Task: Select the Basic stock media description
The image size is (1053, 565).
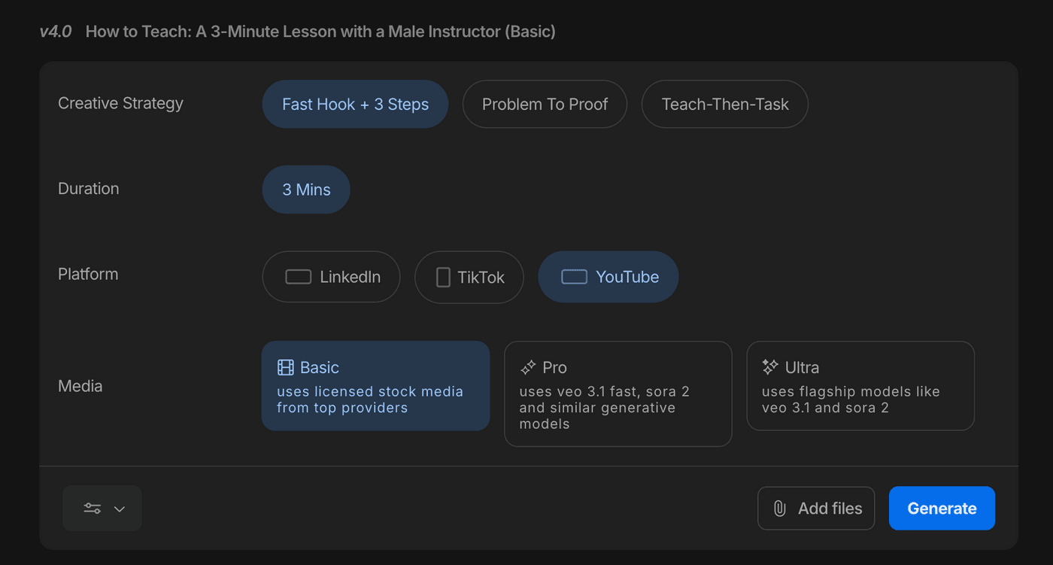Action: click(370, 399)
